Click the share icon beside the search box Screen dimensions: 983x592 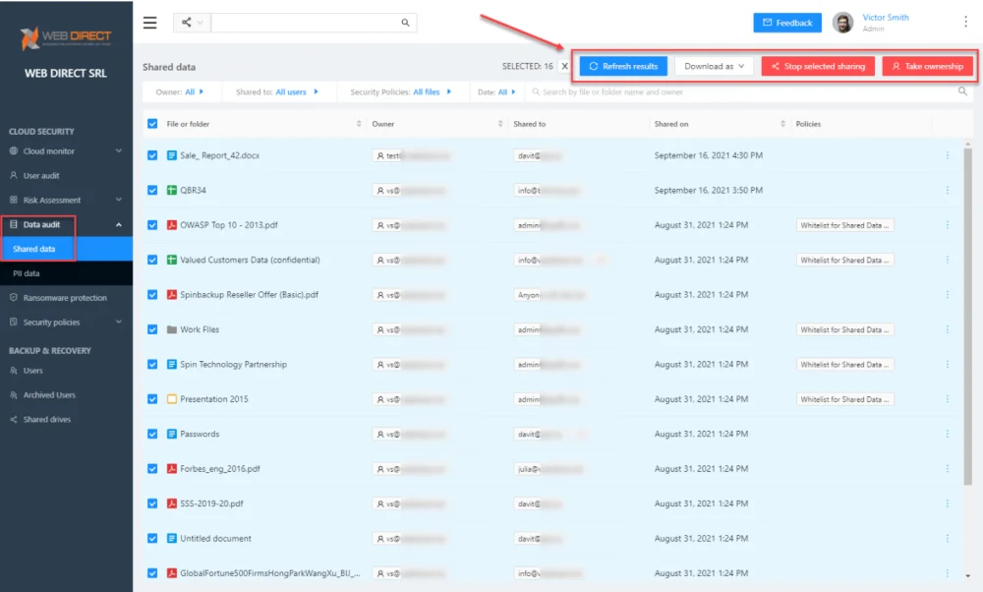pyautogui.click(x=186, y=23)
